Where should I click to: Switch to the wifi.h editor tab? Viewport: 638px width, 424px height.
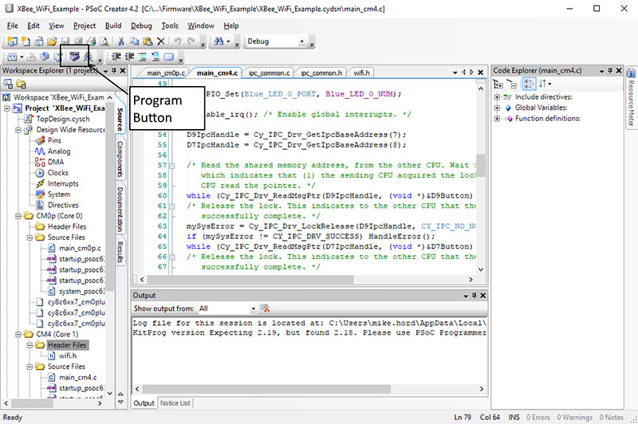(x=362, y=73)
